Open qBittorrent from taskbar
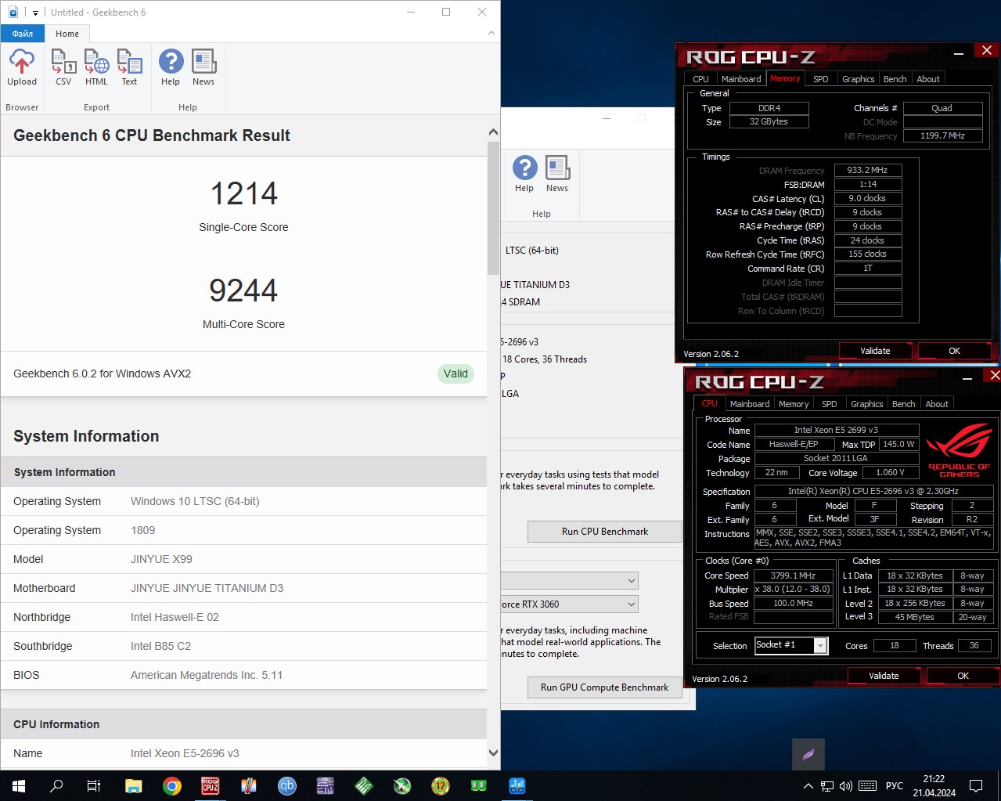This screenshot has width=1001, height=801. (286, 785)
